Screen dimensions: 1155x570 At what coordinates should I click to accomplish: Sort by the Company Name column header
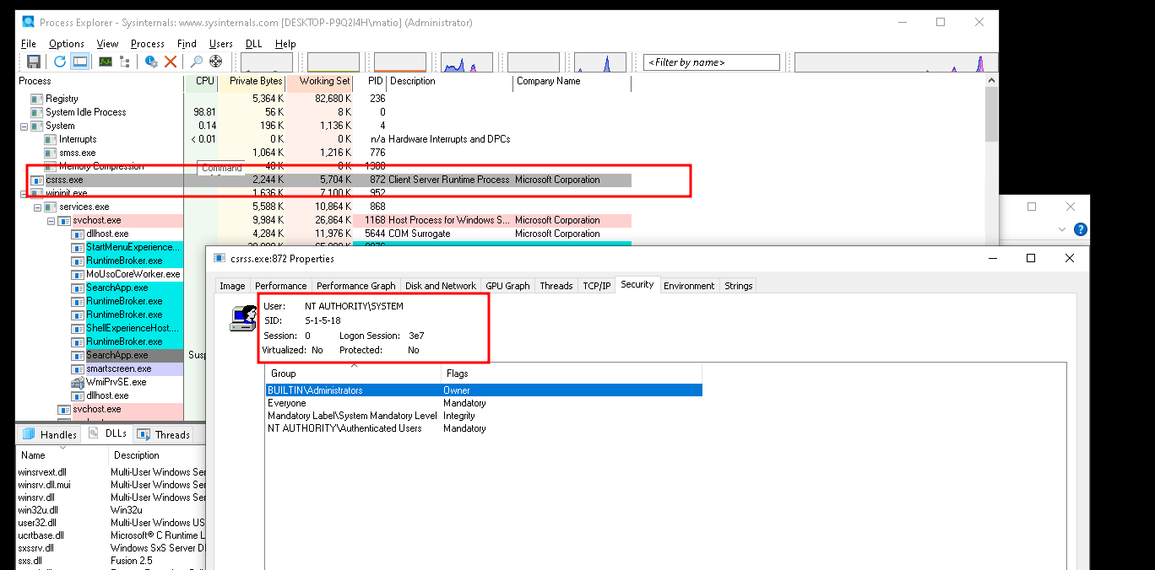[572, 82]
